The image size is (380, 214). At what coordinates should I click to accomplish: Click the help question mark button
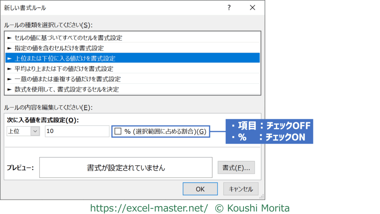coord(229,8)
